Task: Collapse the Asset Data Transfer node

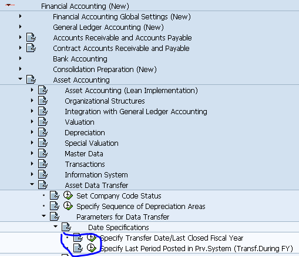Action: point(32,184)
